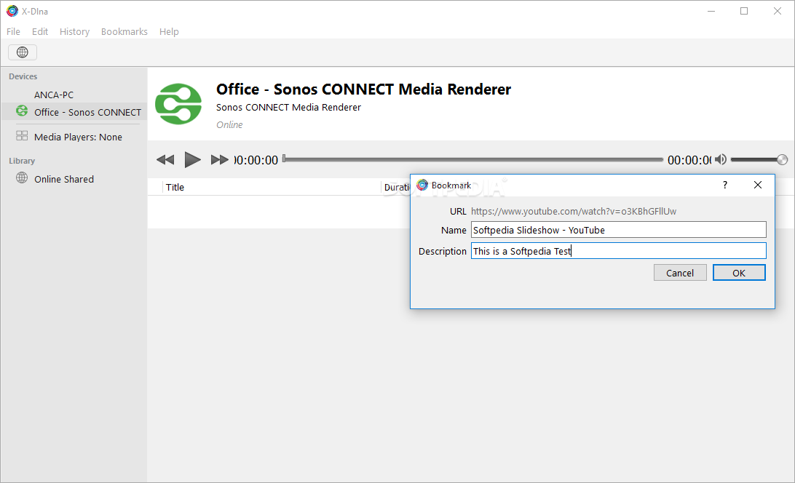Sort by the Title column header

[x=175, y=187]
